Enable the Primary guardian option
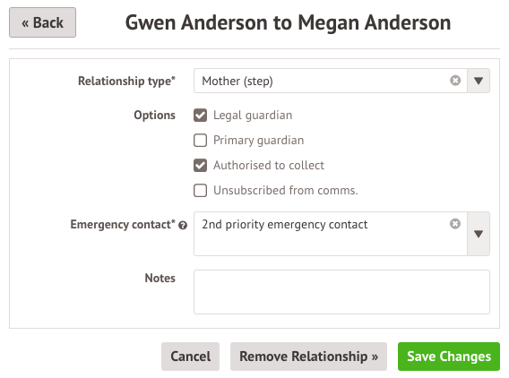The height and width of the screenshot is (378, 509). click(201, 140)
